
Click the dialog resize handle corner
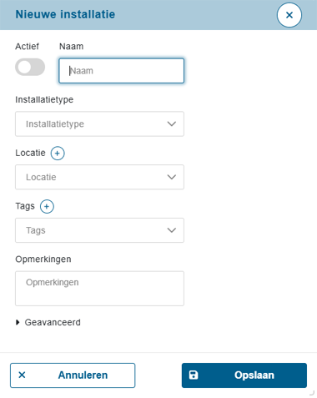click(312, 393)
